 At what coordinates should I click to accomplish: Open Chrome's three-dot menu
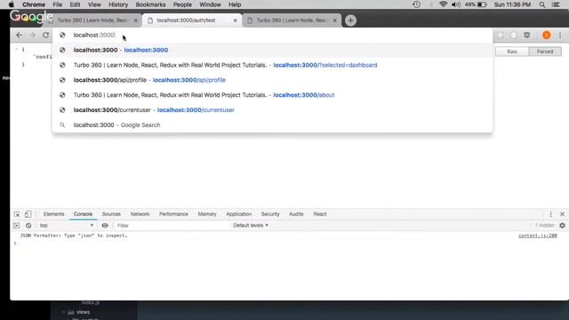tap(560, 36)
